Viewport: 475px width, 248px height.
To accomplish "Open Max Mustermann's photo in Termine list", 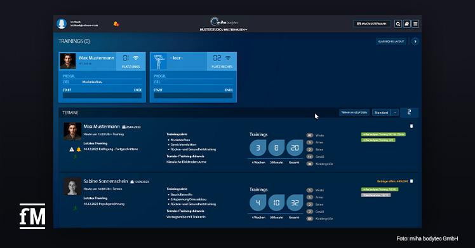I will point(72,131).
